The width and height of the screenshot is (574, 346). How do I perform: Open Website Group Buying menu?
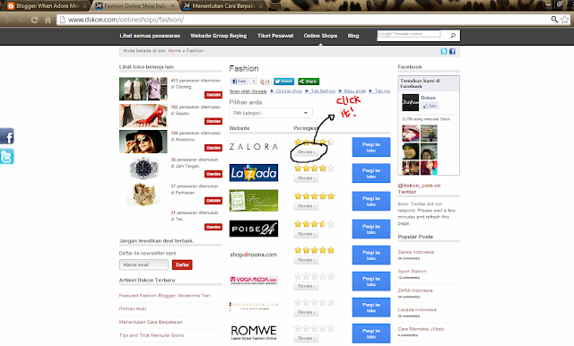219,36
